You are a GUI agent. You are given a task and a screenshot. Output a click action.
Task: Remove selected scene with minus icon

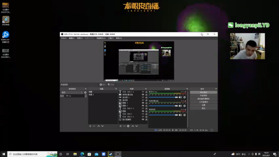94,126
